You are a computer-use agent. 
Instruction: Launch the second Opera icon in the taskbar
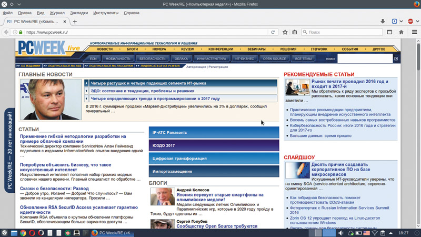click(41, 233)
